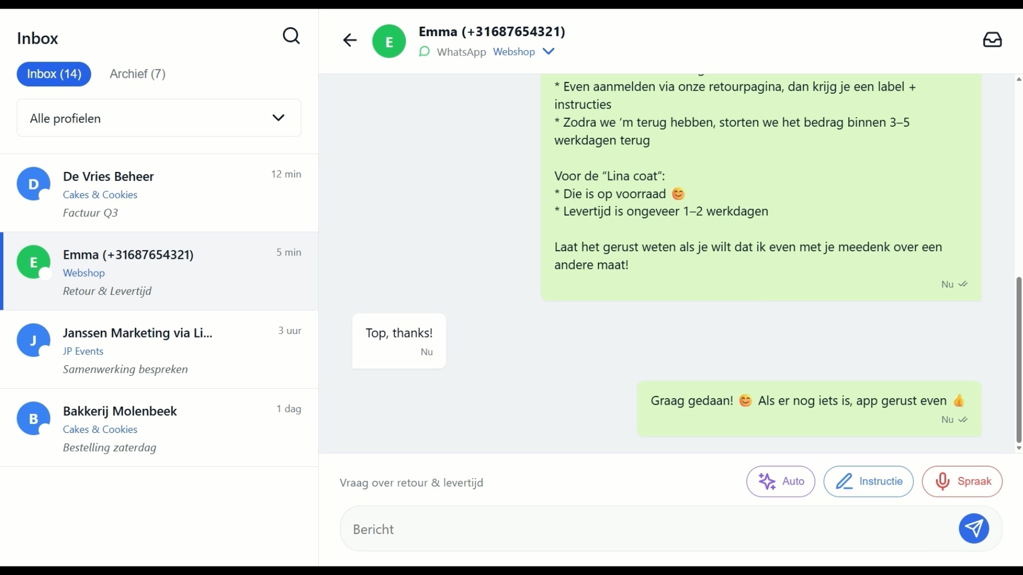Viewport: 1023px width, 575px height.
Task: Click Emma's avatar thumbnail in the conversation list
Action: point(34,262)
